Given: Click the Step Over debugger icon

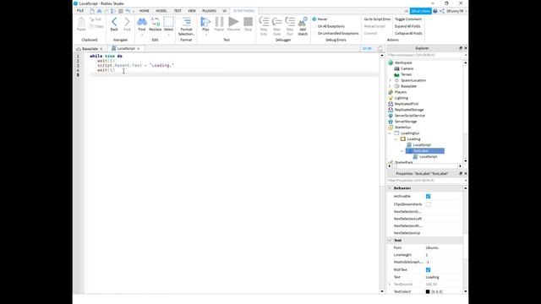Looking at the screenshot, I should tap(276, 22).
